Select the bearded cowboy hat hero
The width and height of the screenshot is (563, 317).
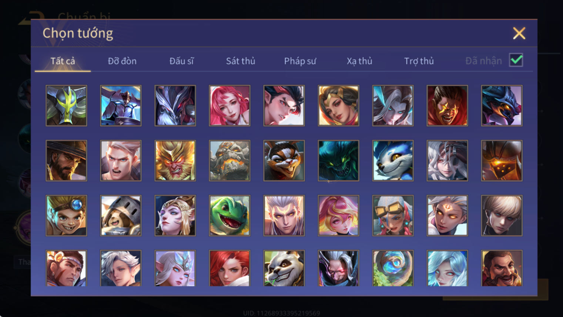(66, 161)
